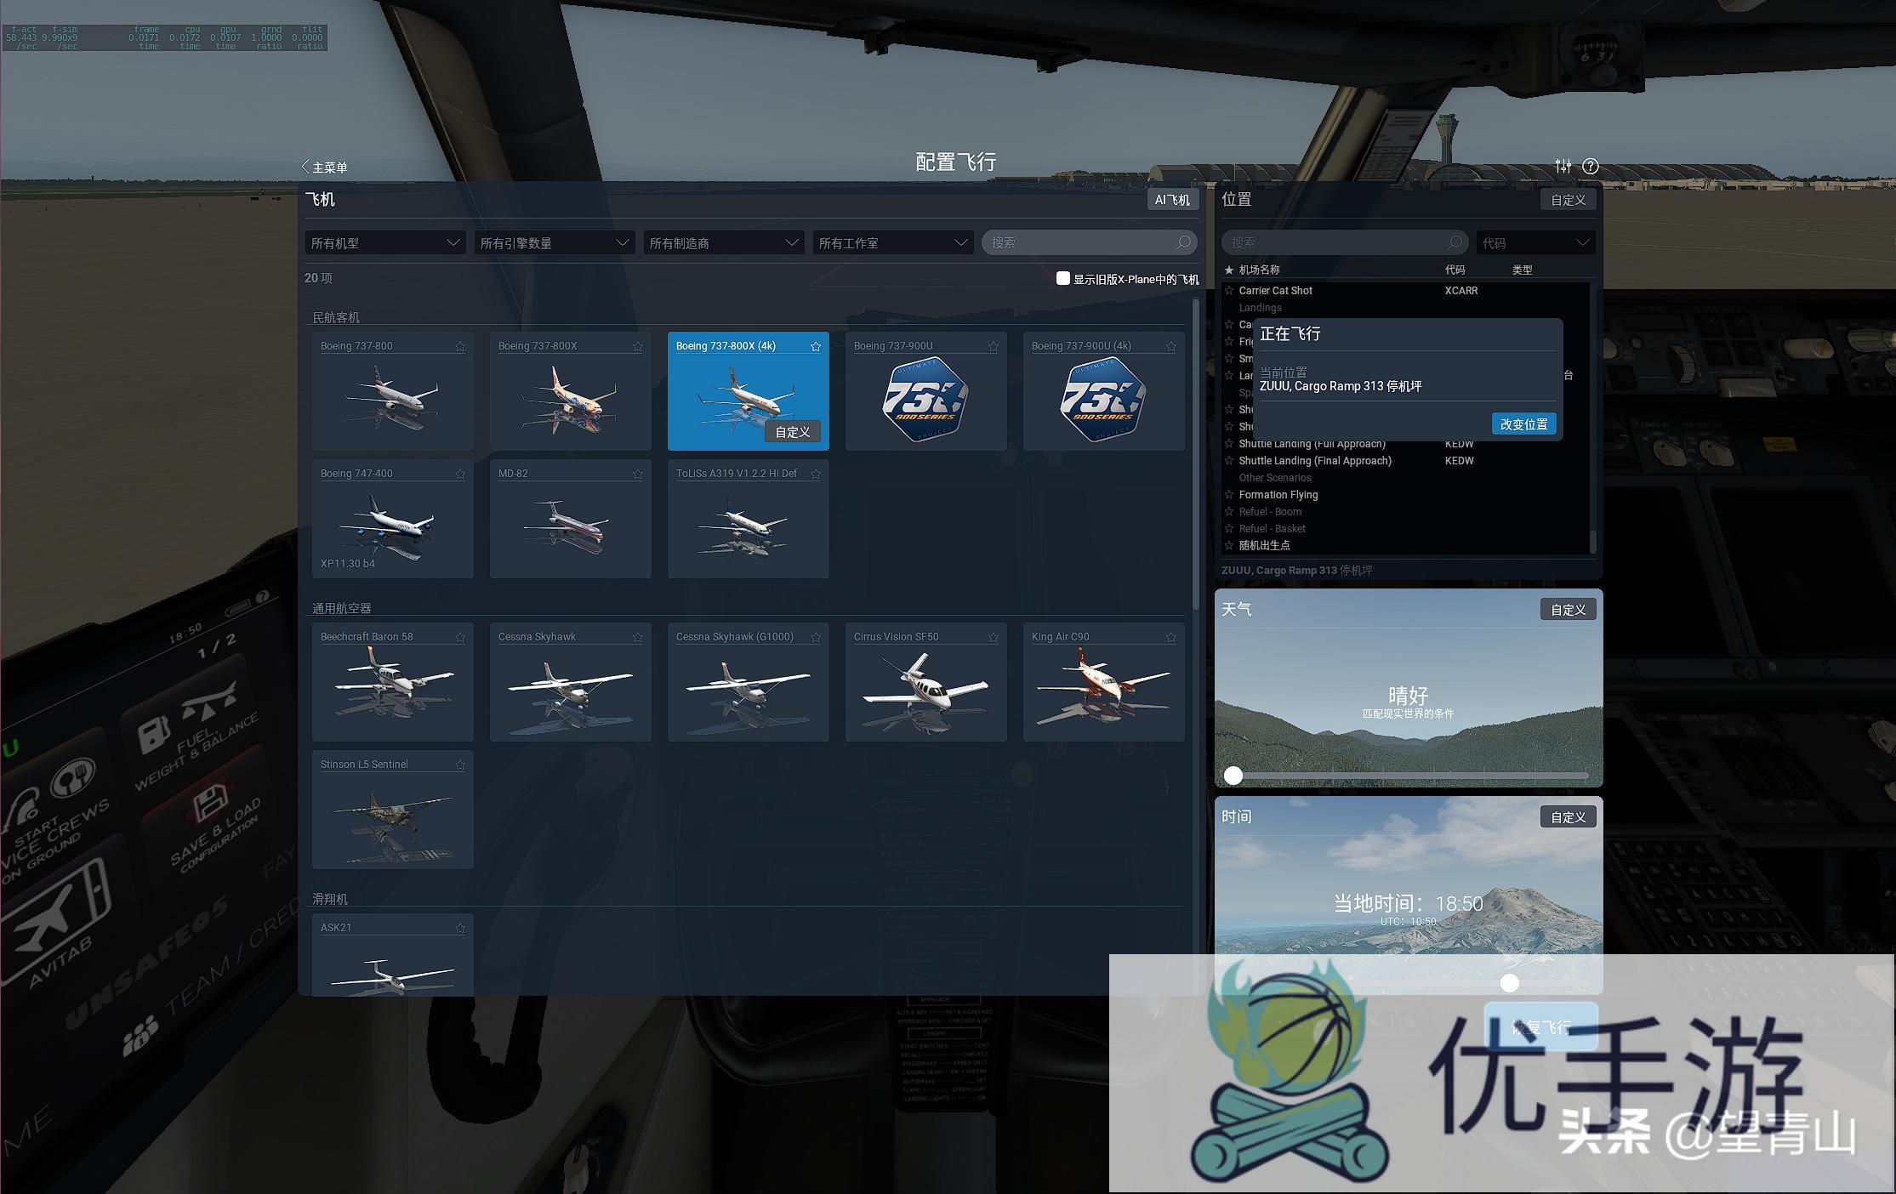This screenshot has width=1896, height=1194.
Task: Select the Stinson L5 Sentinel aircraft
Action: pos(393,810)
